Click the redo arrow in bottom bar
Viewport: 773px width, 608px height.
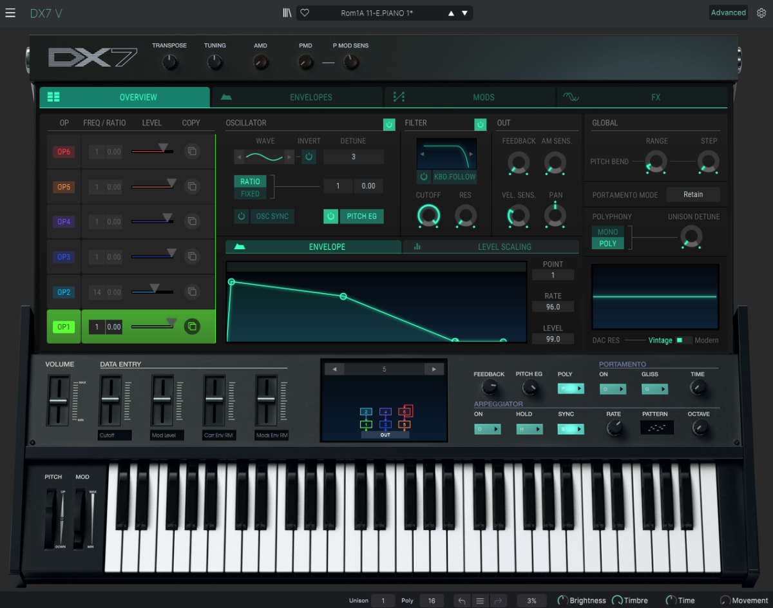(x=498, y=600)
